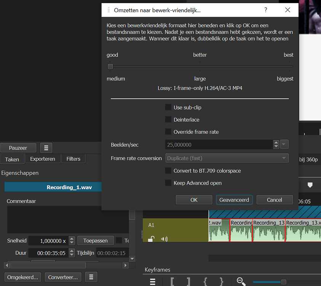Enable Override frame rate option
This screenshot has width=321, height=286.
pyautogui.click(x=168, y=132)
